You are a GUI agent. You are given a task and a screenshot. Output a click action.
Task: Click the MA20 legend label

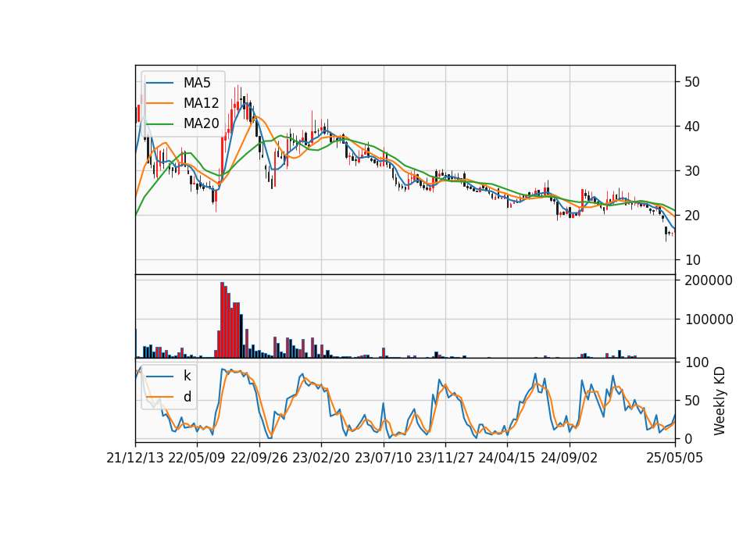tap(201, 123)
